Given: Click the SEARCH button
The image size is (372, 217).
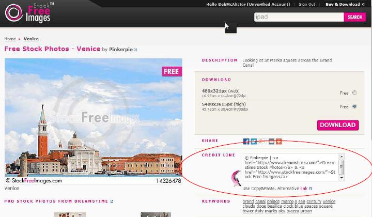Looking at the screenshot, I should pos(354,17).
